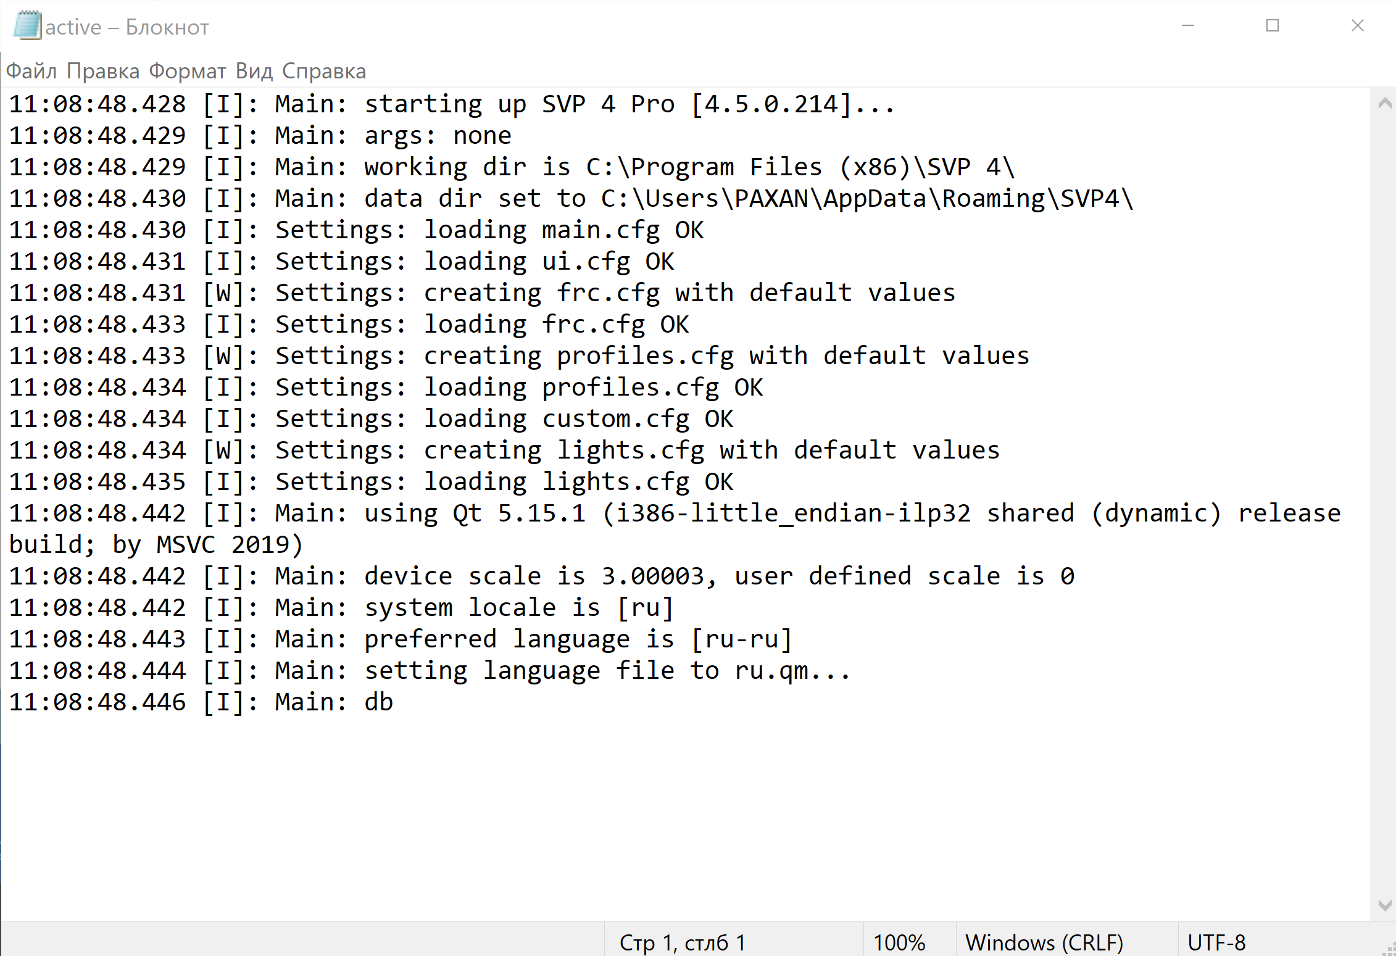Open the Правка menu
Viewport: 1396px width, 956px height.
click(x=103, y=72)
